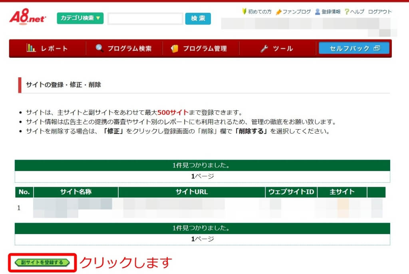
Task: Click the ウェブサイトID column header
Action: (291, 192)
